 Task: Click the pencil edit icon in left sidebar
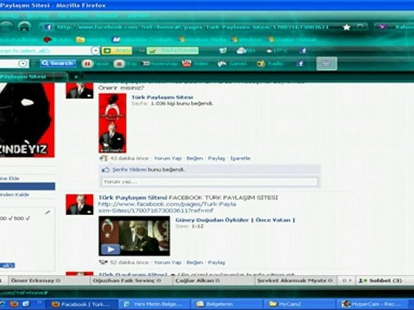point(48,212)
